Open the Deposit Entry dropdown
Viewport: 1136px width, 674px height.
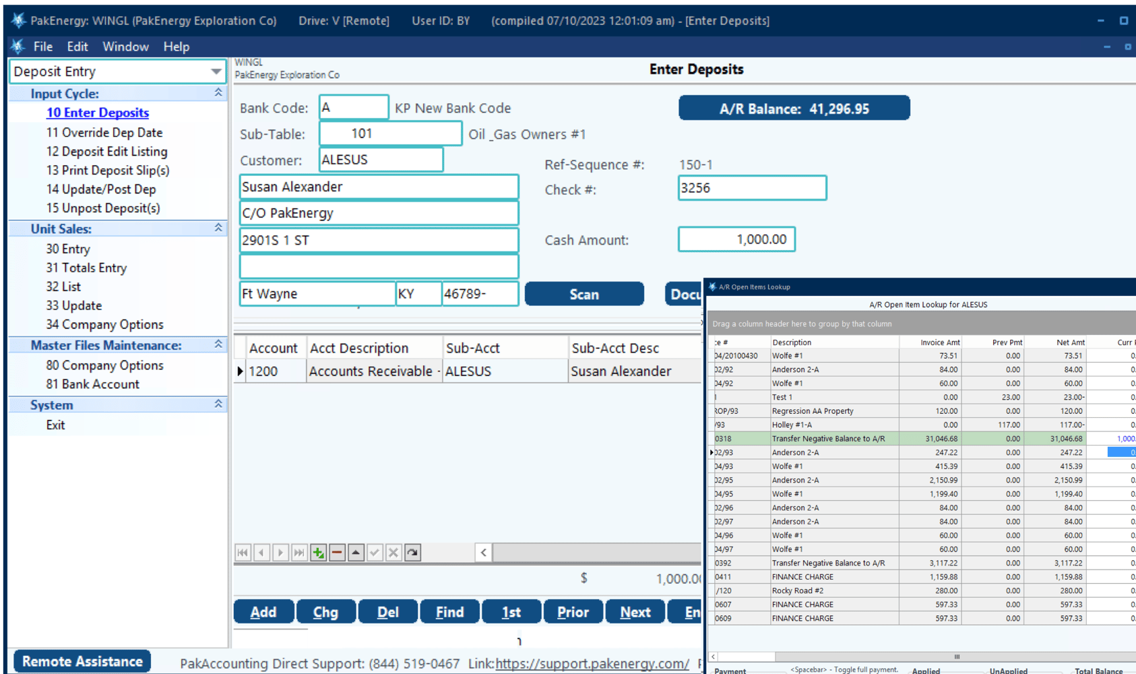(216, 71)
